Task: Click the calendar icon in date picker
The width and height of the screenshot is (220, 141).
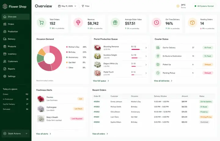Action: click(59, 6)
